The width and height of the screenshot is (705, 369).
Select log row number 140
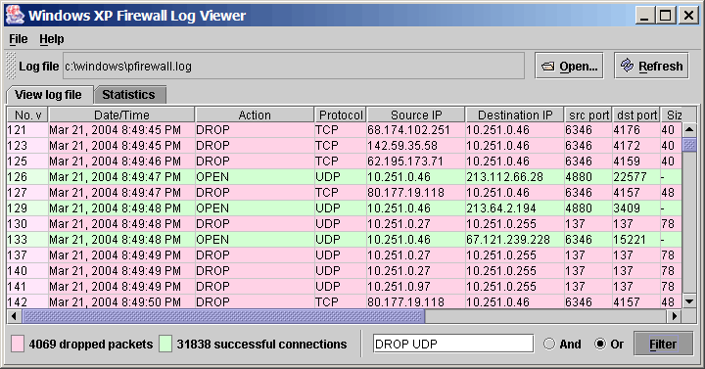(27, 271)
